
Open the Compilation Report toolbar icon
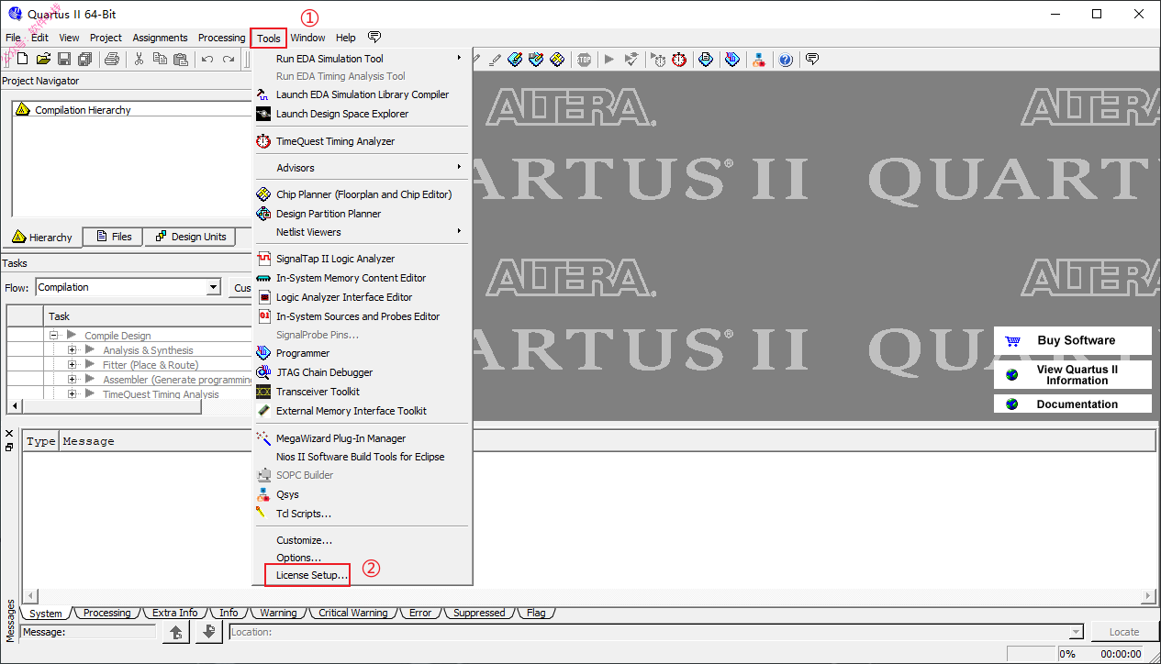click(x=705, y=60)
